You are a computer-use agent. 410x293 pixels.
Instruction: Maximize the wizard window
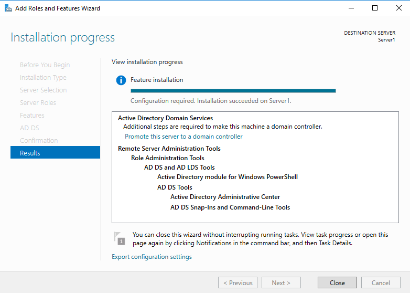(x=375, y=8)
